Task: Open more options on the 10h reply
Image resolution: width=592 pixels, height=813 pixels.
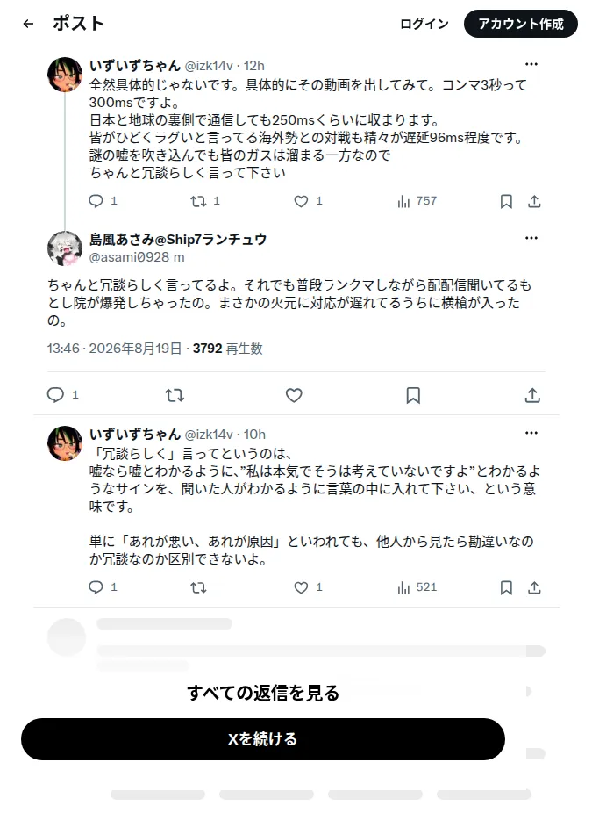Action: pos(531,433)
